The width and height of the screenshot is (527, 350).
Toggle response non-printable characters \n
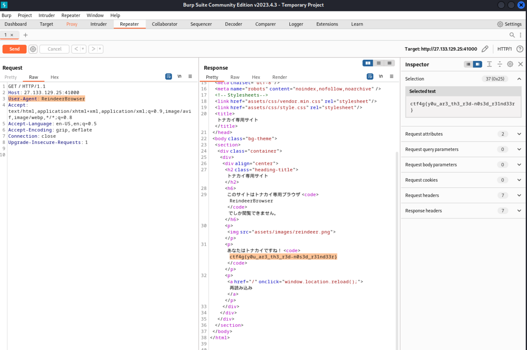pyautogui.click(x=381, y=76)
